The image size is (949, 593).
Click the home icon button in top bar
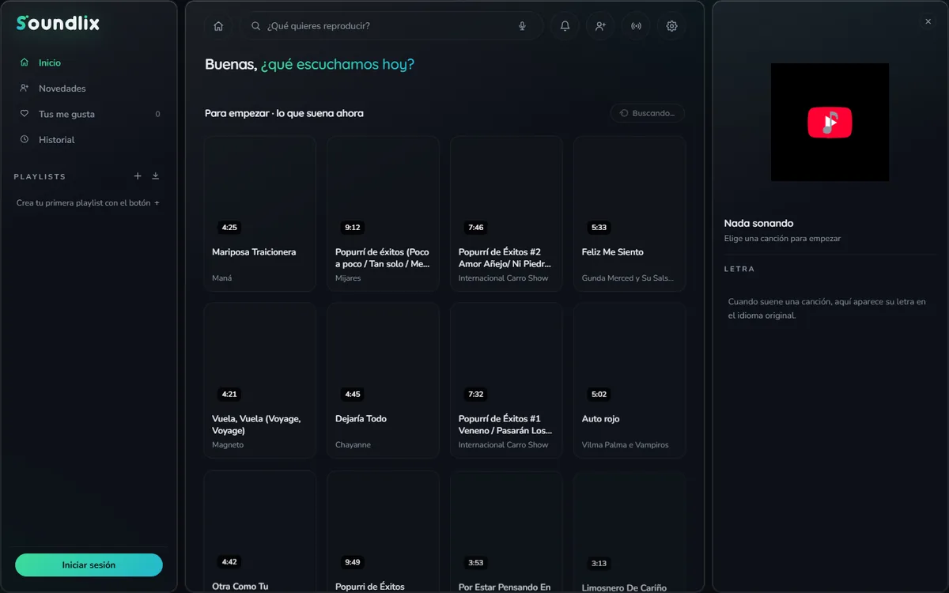coord(218,26)
